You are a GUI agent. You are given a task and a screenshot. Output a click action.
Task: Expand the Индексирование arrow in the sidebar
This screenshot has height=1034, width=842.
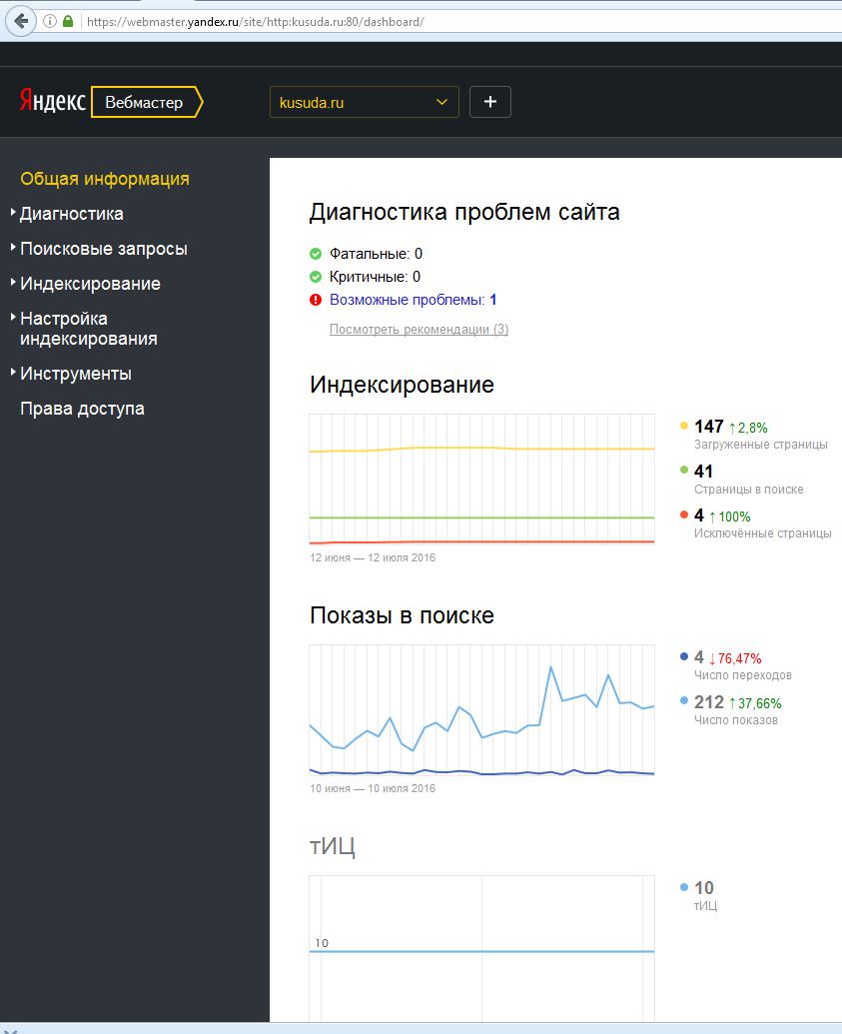(13, 283)
